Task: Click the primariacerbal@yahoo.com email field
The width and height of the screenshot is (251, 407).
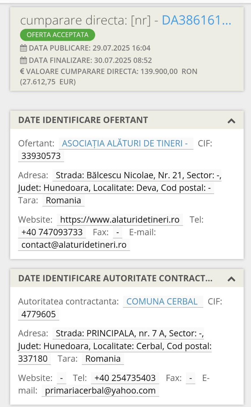Action: [100, 391]
